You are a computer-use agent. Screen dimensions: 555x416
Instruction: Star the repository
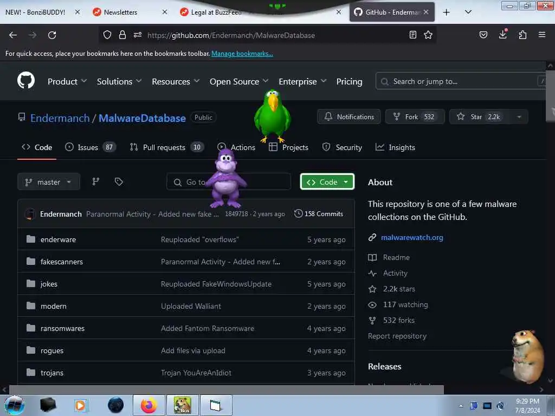tap(480, 117)
